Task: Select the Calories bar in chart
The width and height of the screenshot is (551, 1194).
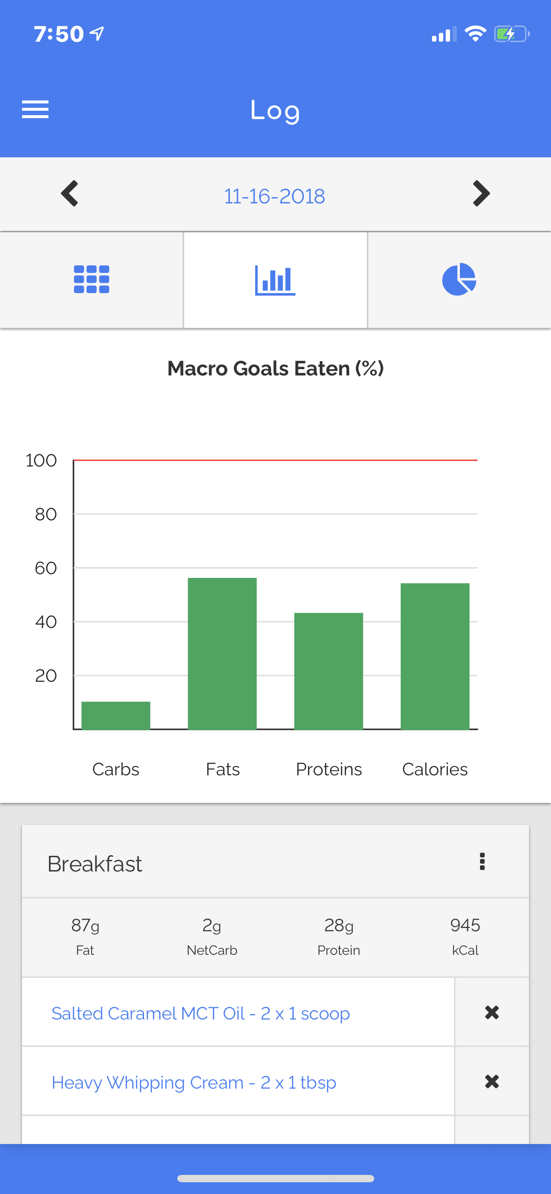Action: tap(435, 656)
